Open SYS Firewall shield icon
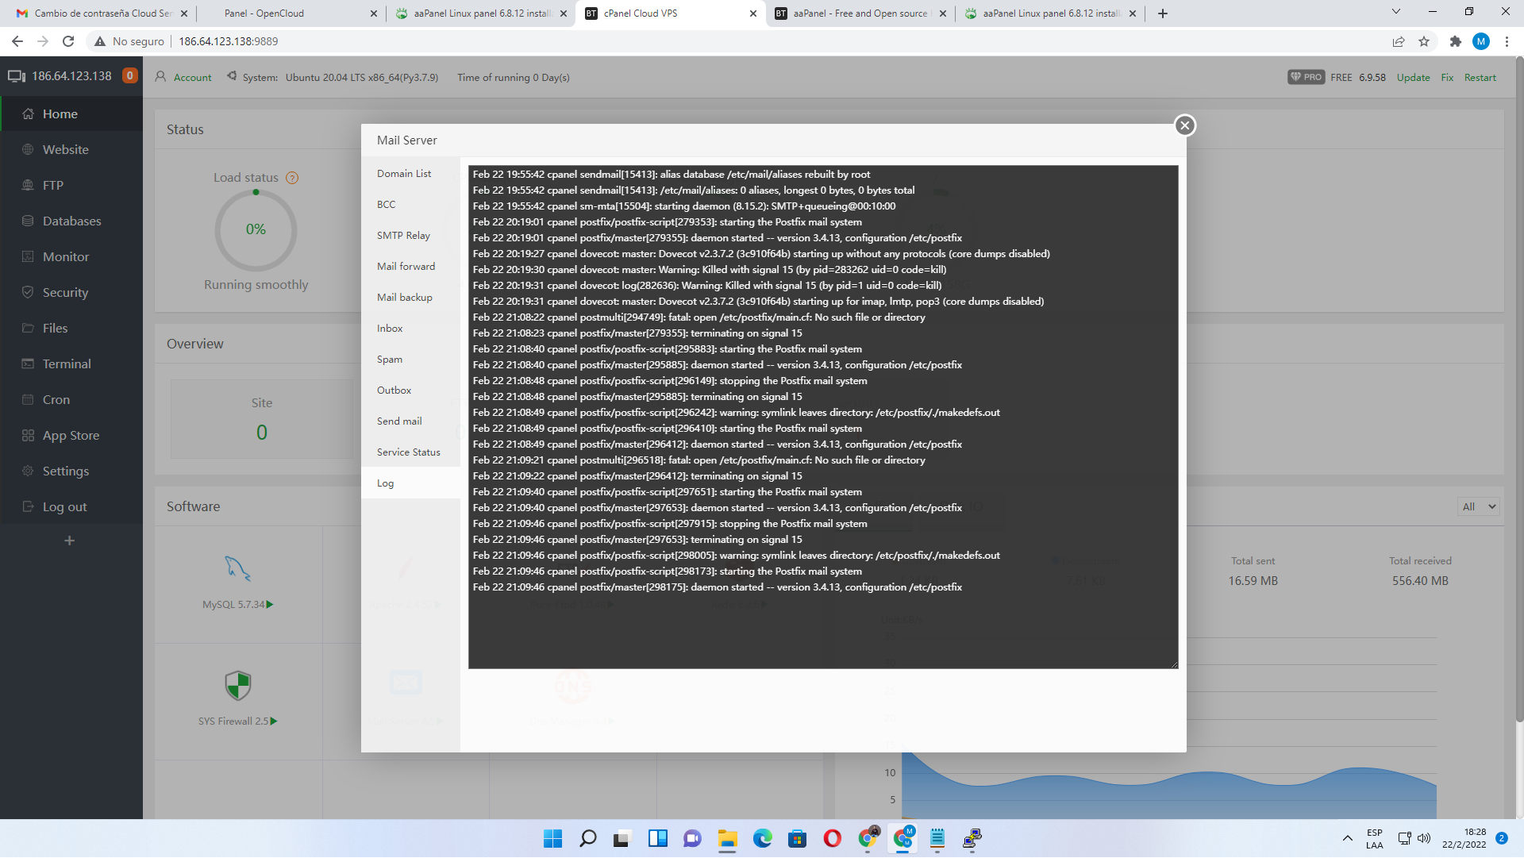This screenshot has width=1524, height=858. [237, 685]
